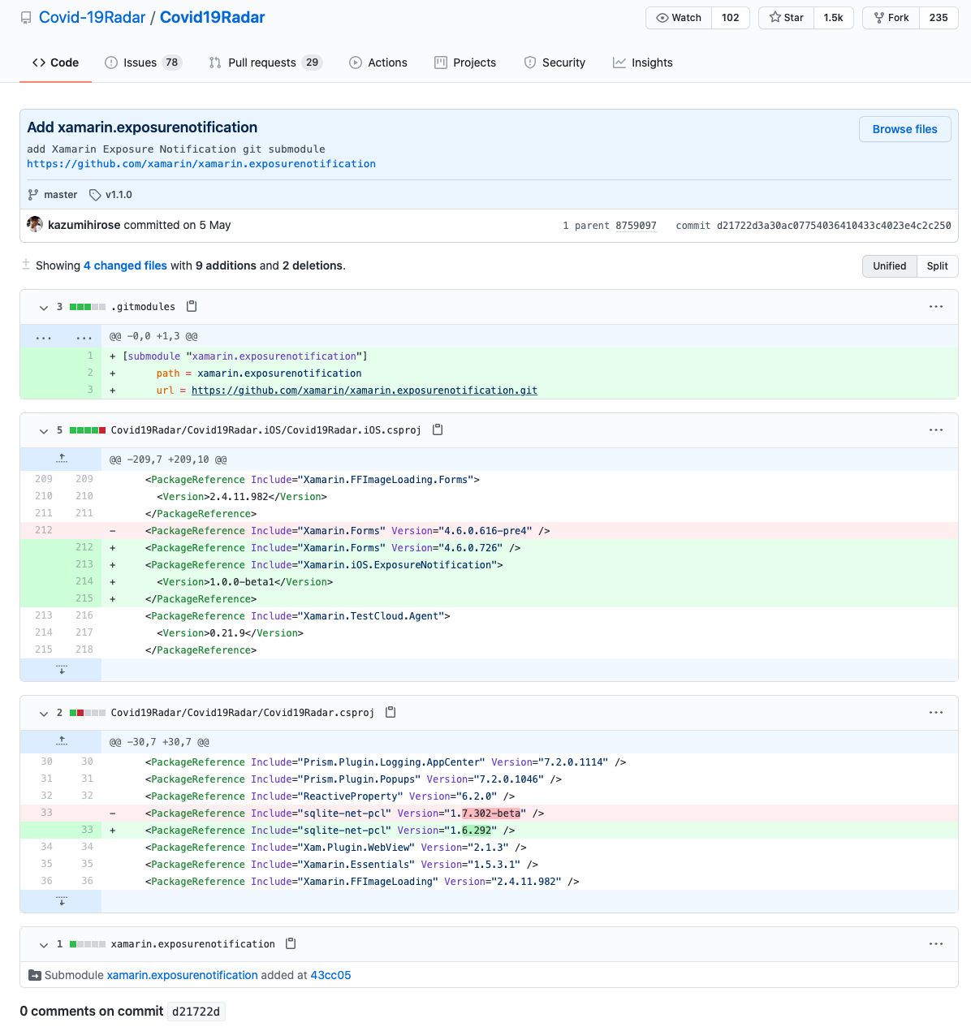Screen dimensions: 971x1027
Task: Show the 4 changed files list
Action: click(x=125, y=265)
